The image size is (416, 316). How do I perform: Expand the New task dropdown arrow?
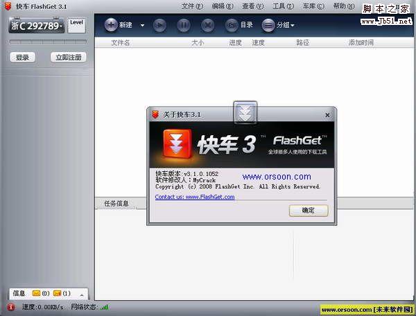[x=142, y=26]
